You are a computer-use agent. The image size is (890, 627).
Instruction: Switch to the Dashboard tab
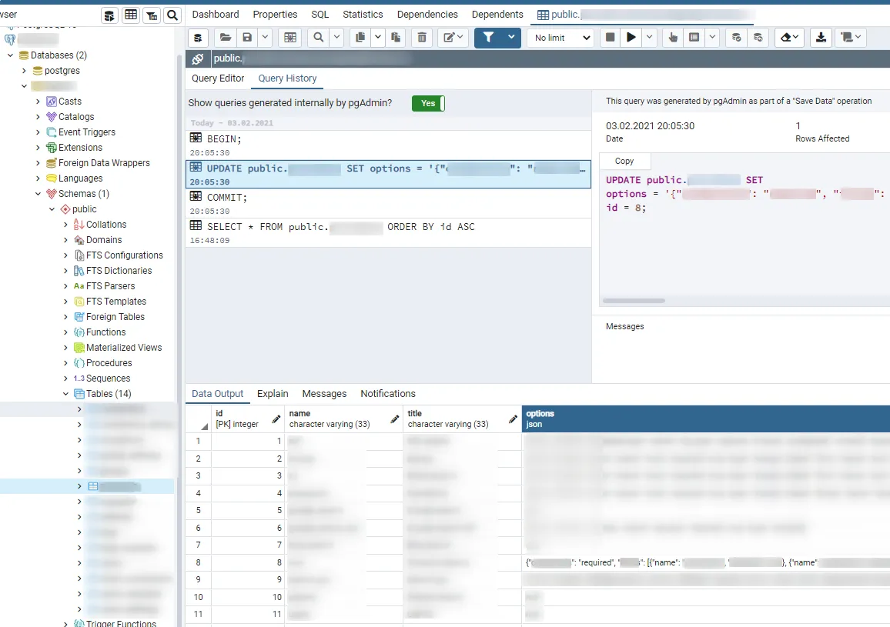[215, 15]
